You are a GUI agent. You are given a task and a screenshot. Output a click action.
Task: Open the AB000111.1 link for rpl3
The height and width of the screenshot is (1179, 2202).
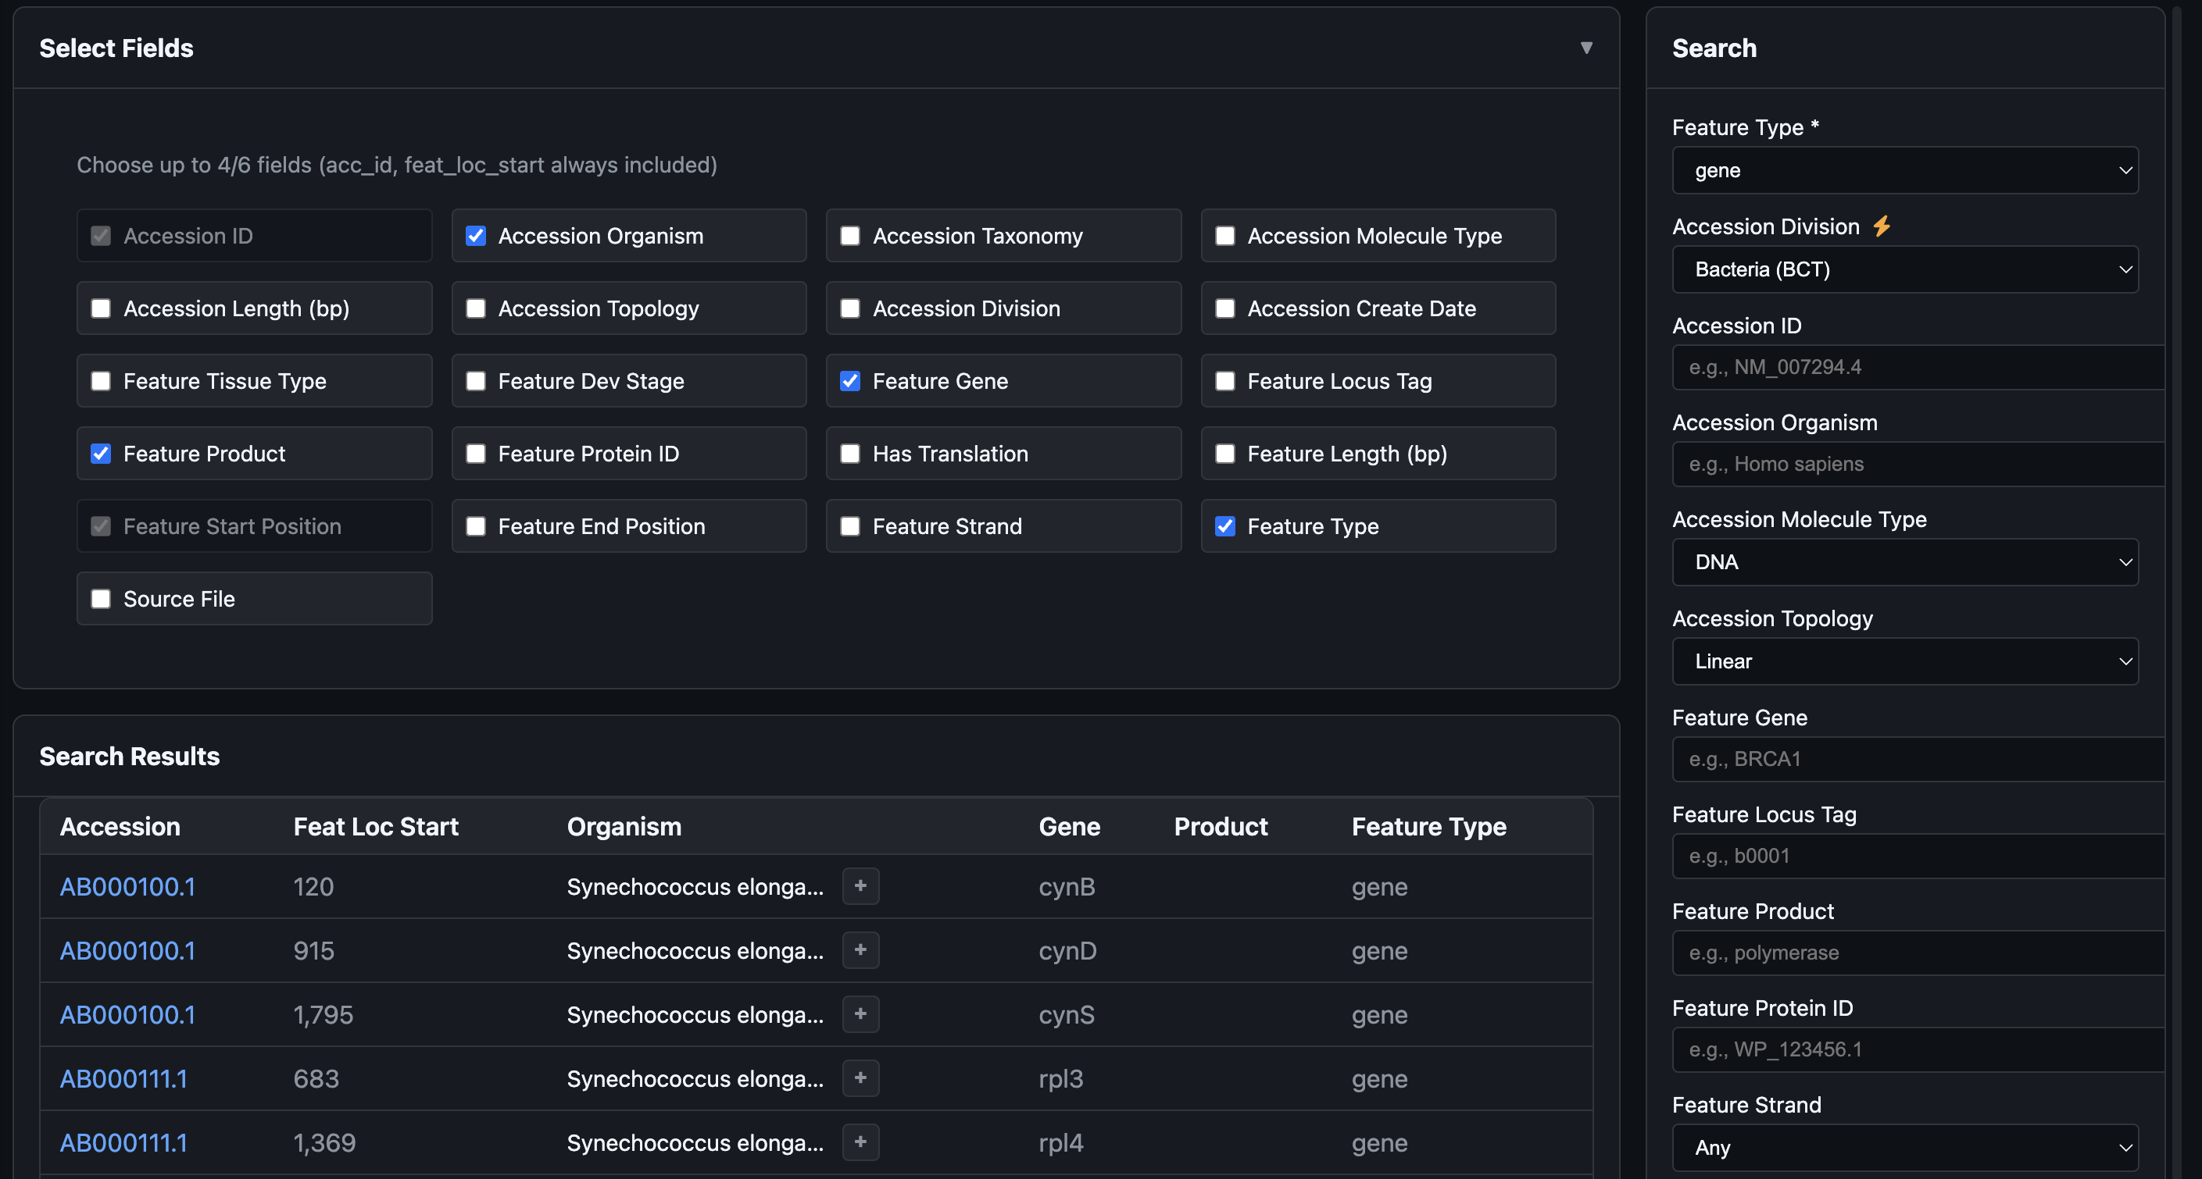click(x=124, y=1079)
